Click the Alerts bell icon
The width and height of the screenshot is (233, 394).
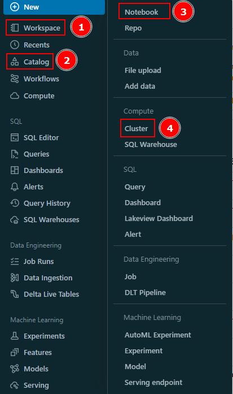(15, 187)
